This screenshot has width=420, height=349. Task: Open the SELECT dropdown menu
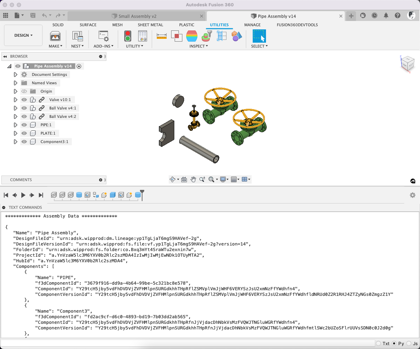click(259, 46)
